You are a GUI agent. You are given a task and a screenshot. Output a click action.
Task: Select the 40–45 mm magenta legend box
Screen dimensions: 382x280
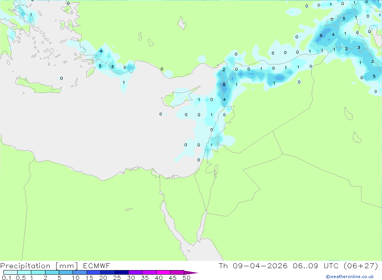pyautogui.click(x=163, y=272)
